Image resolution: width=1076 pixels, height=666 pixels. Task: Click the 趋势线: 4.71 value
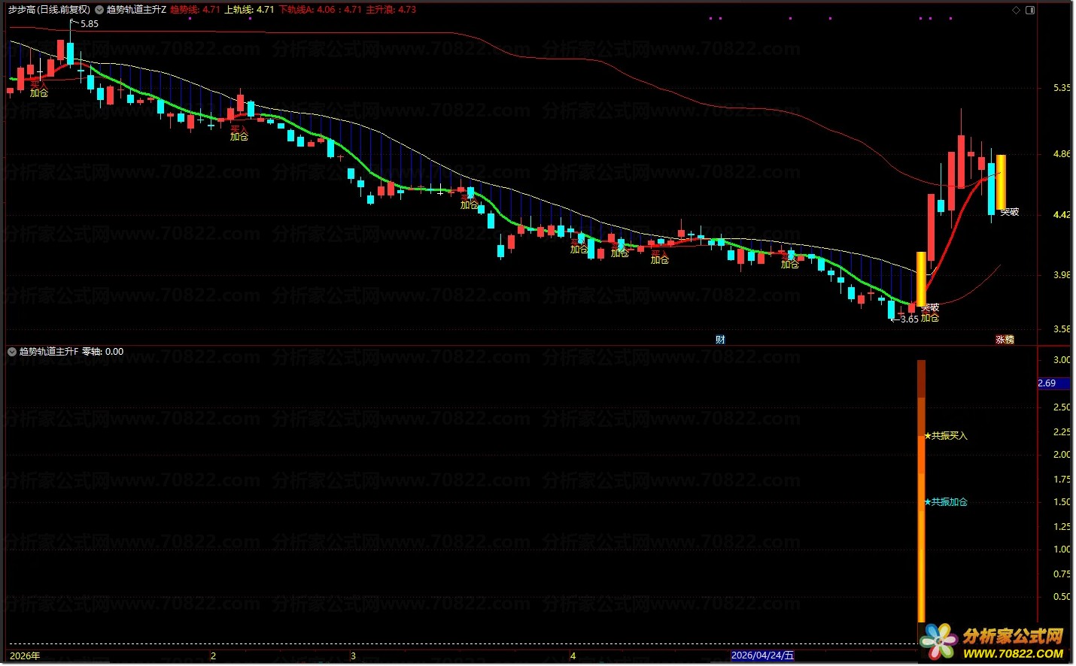195,10
